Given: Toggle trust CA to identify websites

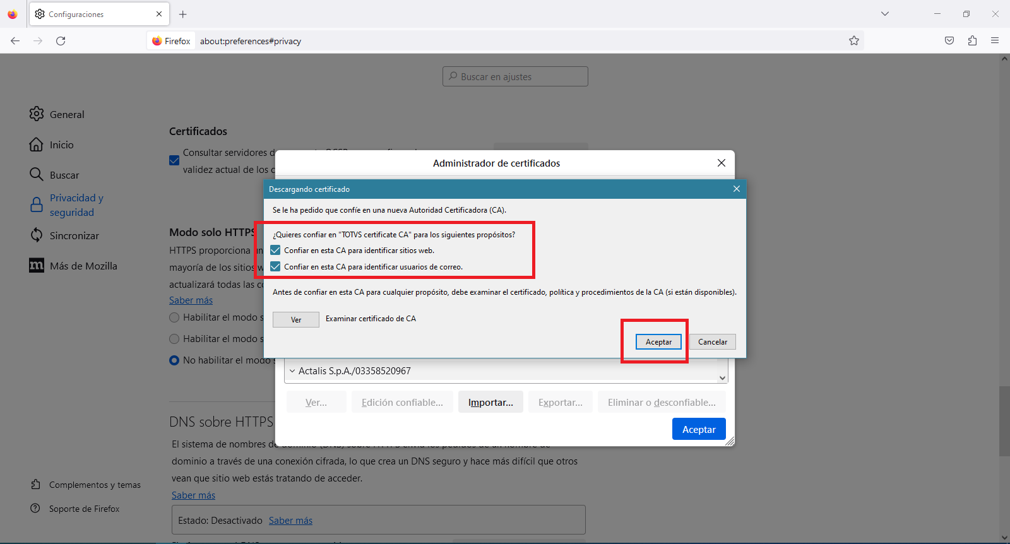Looking at the screenshot, I should pos(275,250).
